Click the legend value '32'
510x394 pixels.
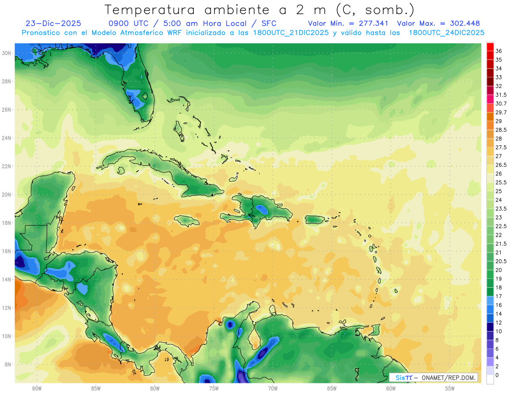pyautogui.click(x=499, y=86)
